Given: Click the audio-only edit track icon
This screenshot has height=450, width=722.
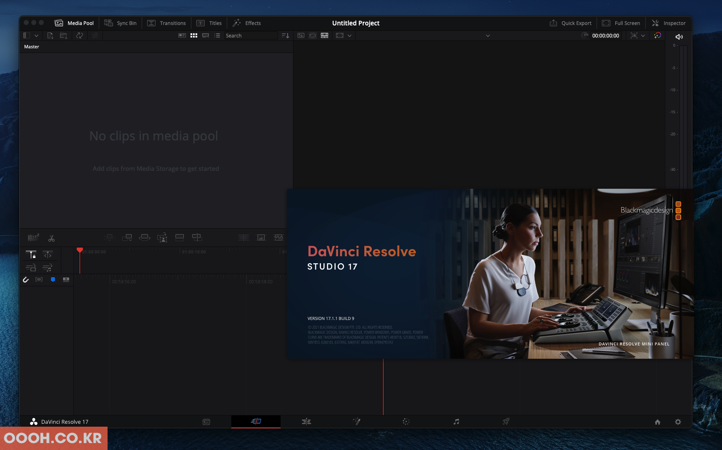Looking at the screenshot, I should [48, 267].
